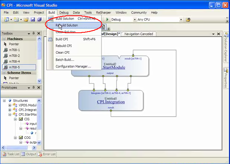The height and width of the screenshot is (164, 230).
Task: Open the Project menu
Action: [39, 13]
